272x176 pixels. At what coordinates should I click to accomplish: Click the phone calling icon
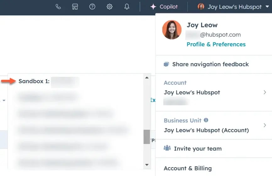point(58,7)
